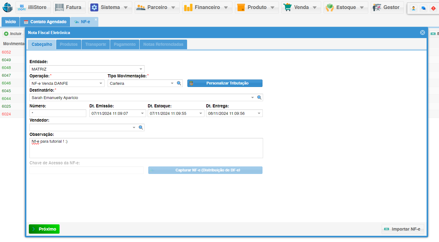Open the chat messages icon
Screen dimensions: 439x242
click(x=423, y=8)
